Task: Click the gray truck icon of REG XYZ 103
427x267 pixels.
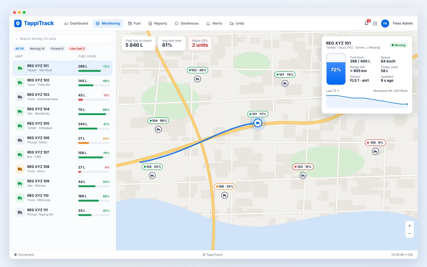Action: [20, 97]
